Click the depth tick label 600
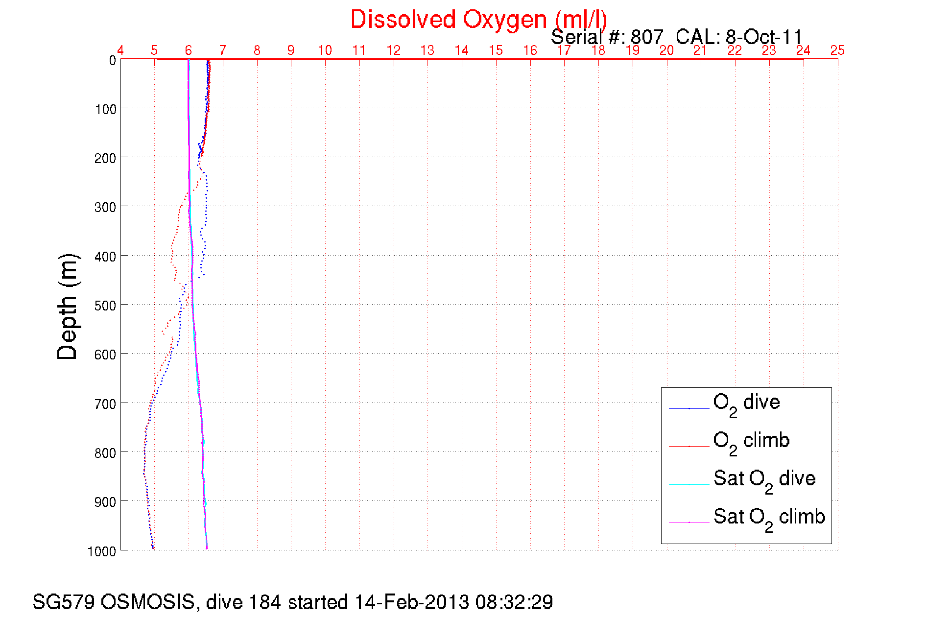Screen dimensions: 926x618 click(x=105, y=355)
